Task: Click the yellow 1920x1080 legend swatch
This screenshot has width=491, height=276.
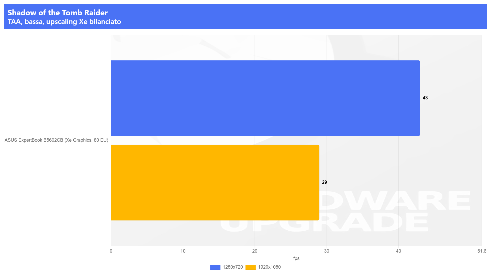Action: (250, 267)
